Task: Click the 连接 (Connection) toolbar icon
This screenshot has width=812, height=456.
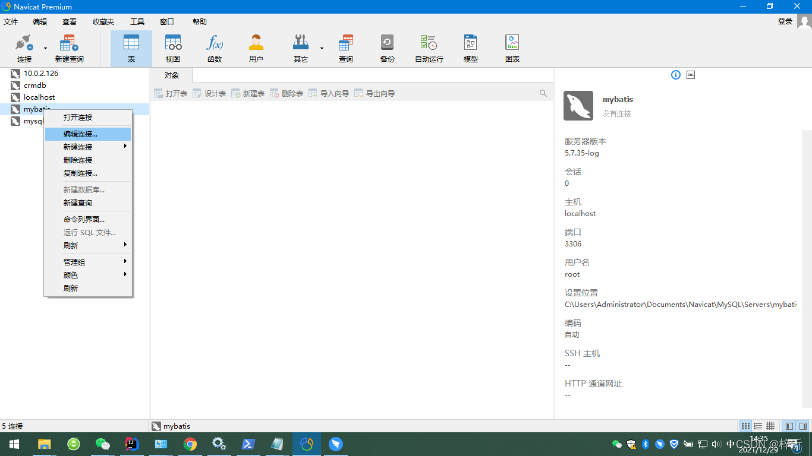Action: (x=24, y=49)
